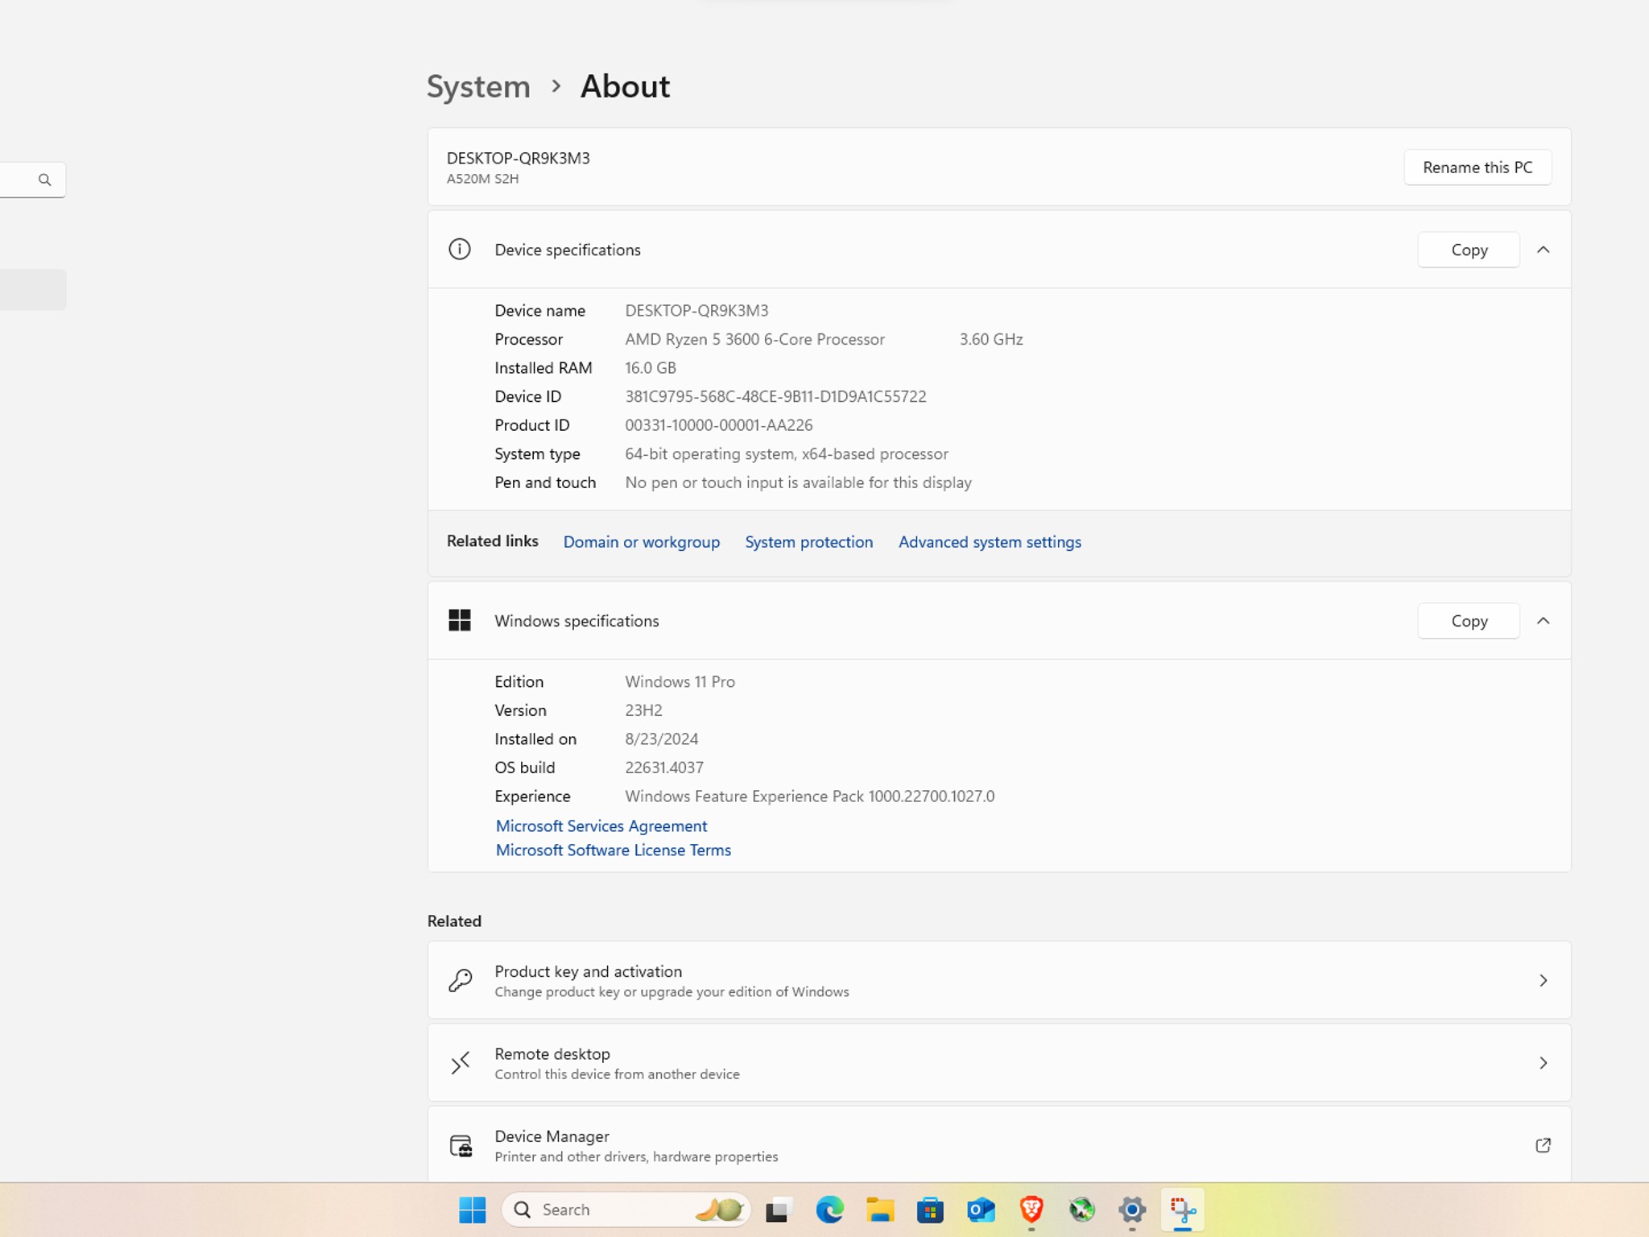Open the Windows Start menu
Image resolution: width=1649 pixels, height=1237 pixels.
pyautogui.click(x=472, y=1209)
